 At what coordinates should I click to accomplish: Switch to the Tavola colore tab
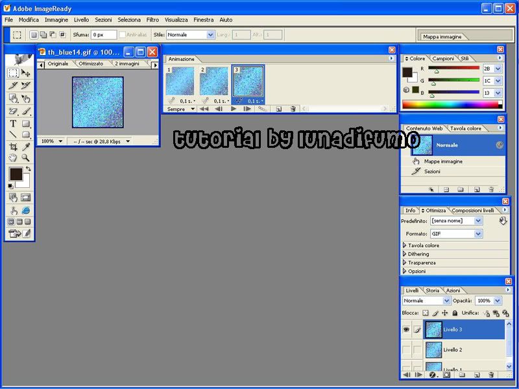tap(465, 128)
